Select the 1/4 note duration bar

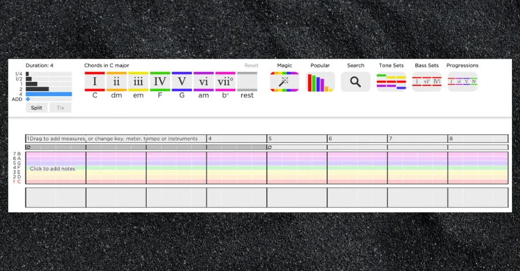[x=49, y=74]
